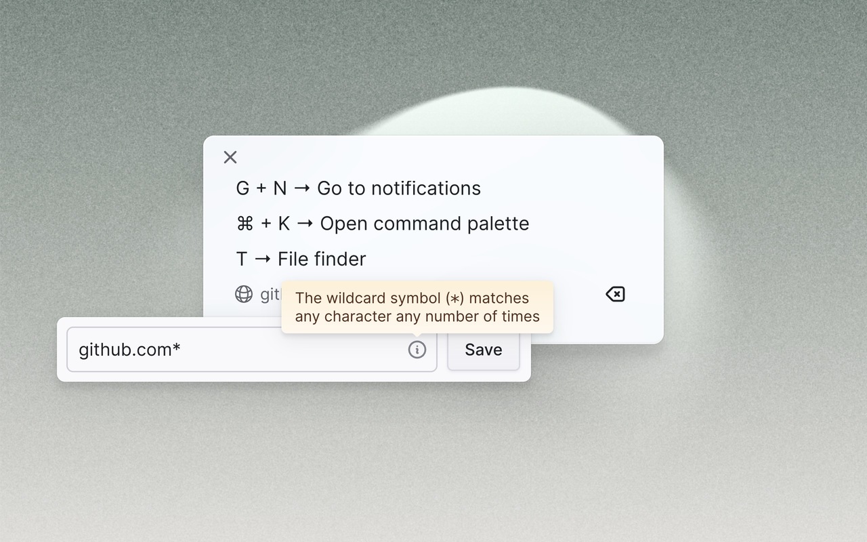
Task: Click the globe icon beside the site URL
Action: click(x=244, y=294)
